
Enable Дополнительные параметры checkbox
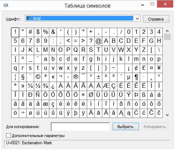(8, 136)
